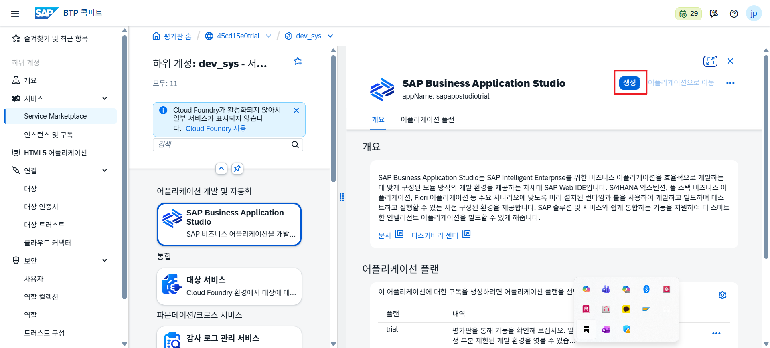Open HTML5 어플리케이션 in the sidebar
Viewport: 770px width, 348px height.
pos(55,153)
